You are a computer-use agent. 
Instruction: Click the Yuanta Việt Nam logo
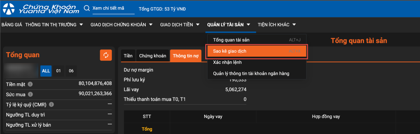41,9
